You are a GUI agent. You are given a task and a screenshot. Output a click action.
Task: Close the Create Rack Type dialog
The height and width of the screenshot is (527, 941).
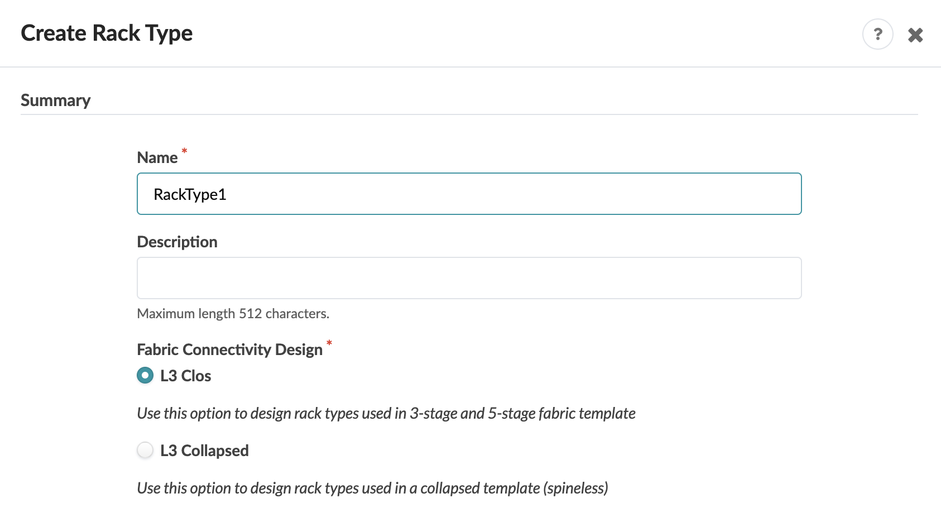[915, 35]
